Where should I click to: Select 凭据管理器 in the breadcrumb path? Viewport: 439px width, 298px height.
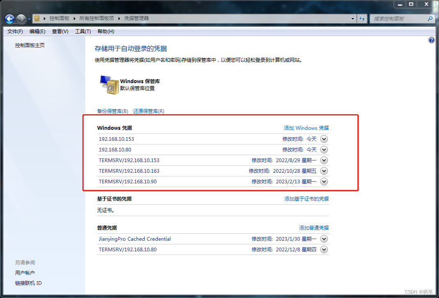(136, 18)
